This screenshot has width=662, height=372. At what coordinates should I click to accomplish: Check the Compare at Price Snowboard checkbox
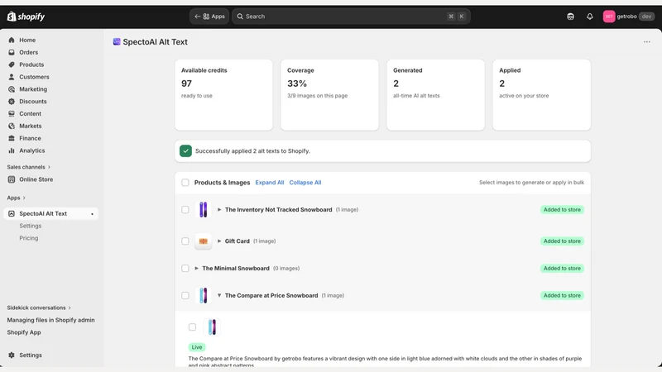tap(185, 295)
